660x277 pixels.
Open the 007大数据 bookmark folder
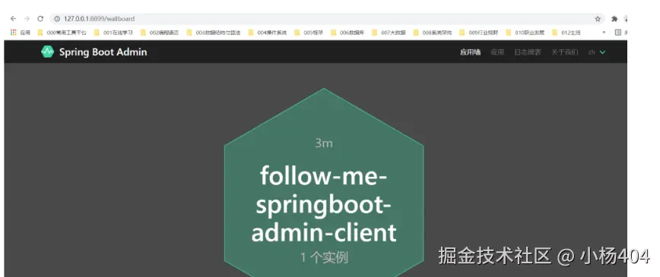[x=389, y=32]
